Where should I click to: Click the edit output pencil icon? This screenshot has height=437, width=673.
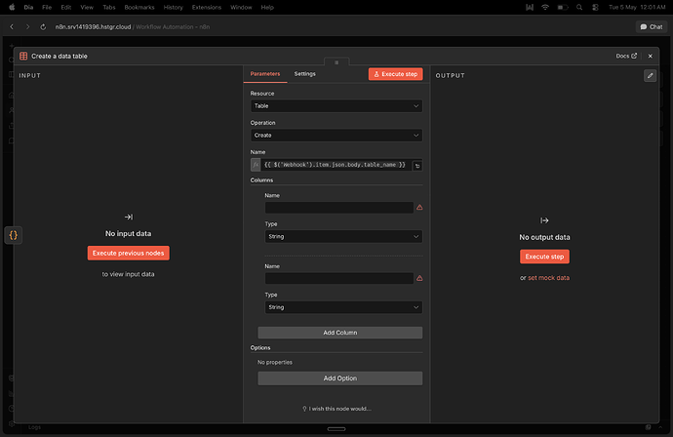(651, 75)
